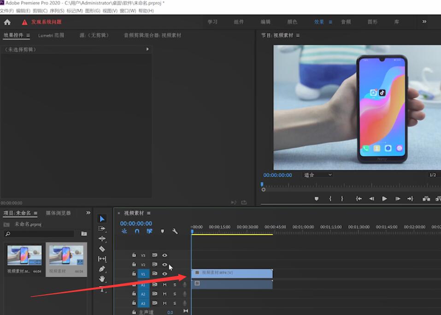Open timeline wrench display settings
441x315 pixels.
(175, 231)
